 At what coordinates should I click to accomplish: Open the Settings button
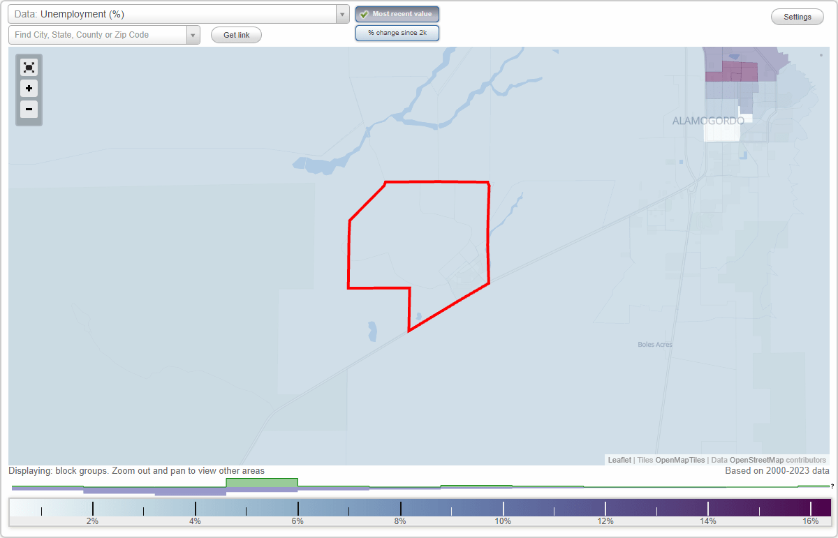tap(797, 17)
